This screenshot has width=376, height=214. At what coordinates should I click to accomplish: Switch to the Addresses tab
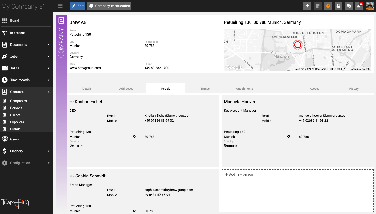pyautogui.click(x=126, y=89)
